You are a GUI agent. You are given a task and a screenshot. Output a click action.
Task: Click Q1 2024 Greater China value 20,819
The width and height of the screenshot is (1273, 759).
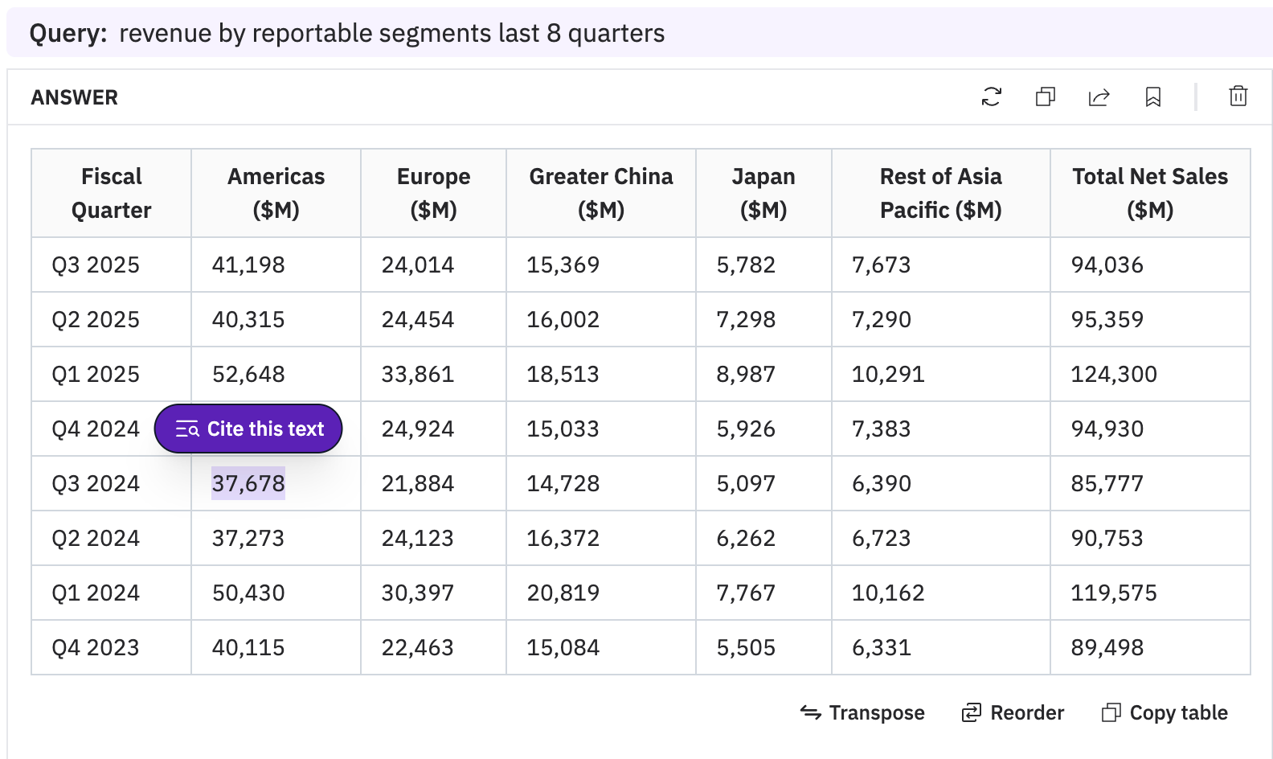click(x=563, y=593)
